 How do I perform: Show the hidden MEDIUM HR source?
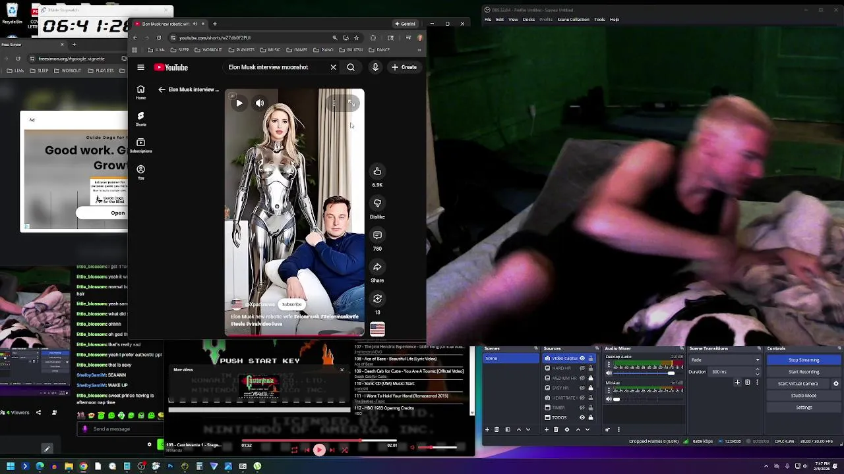tap(582, 378)
